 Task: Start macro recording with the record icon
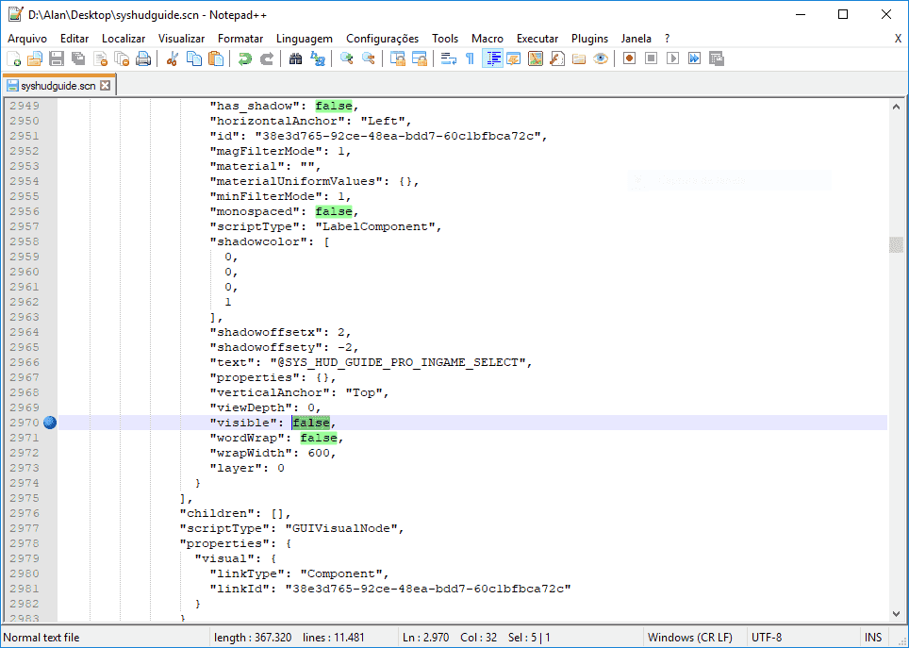pyautogui.click(x=629, y=58)
